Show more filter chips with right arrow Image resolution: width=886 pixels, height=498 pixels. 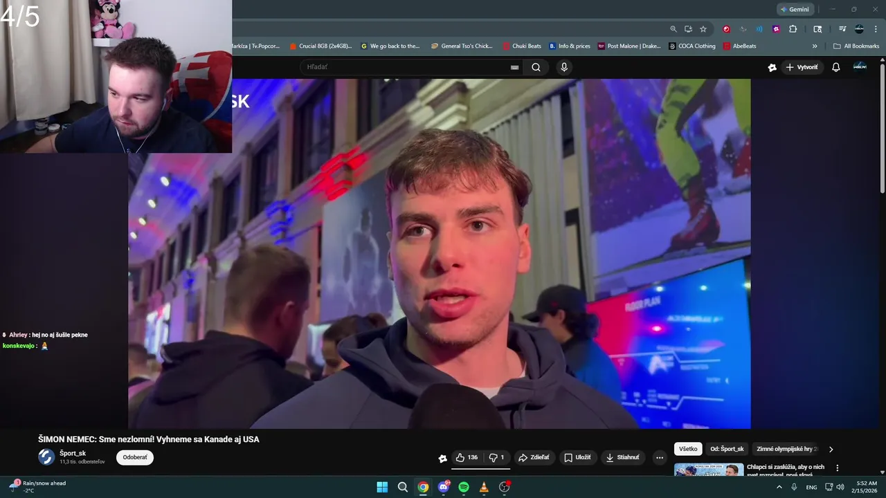click(831, 449)
